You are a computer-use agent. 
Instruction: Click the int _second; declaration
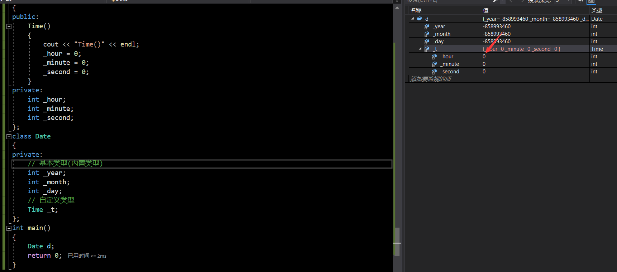[51, 118]
